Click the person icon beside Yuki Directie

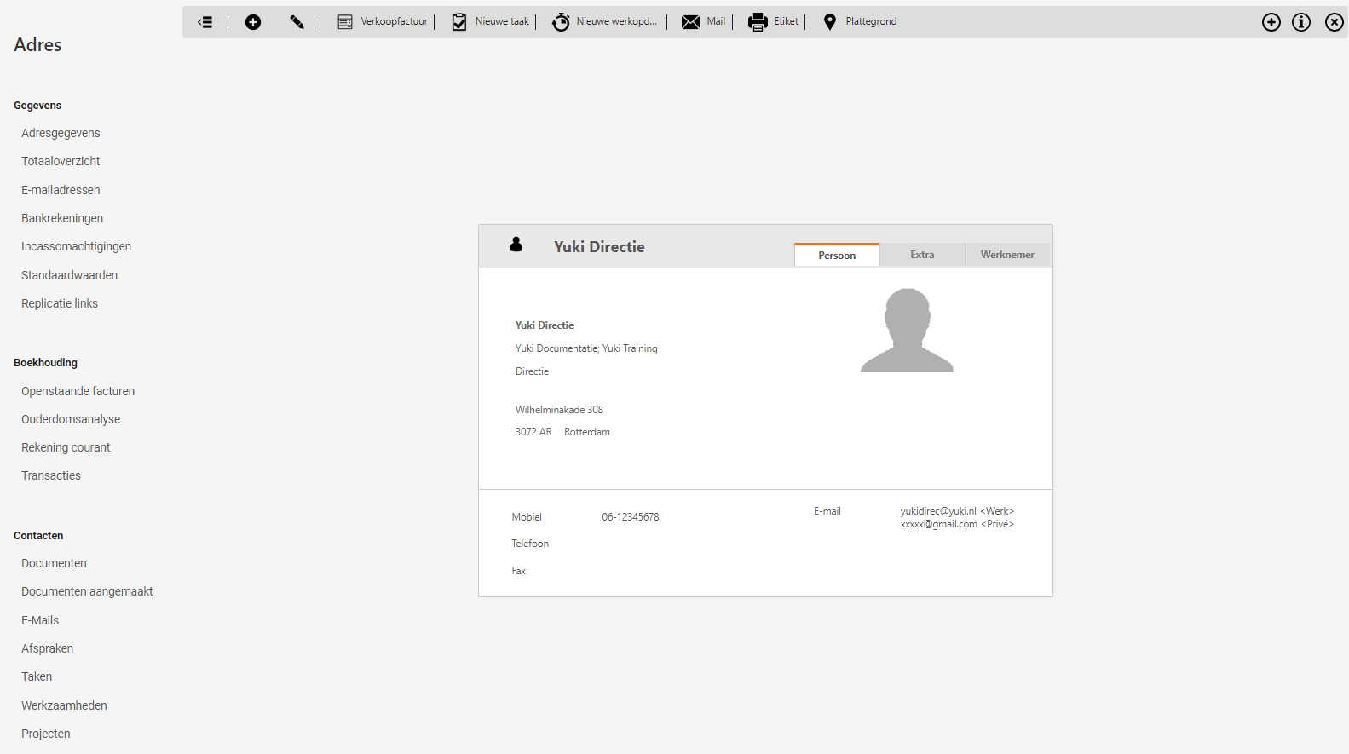coord(516,245)
